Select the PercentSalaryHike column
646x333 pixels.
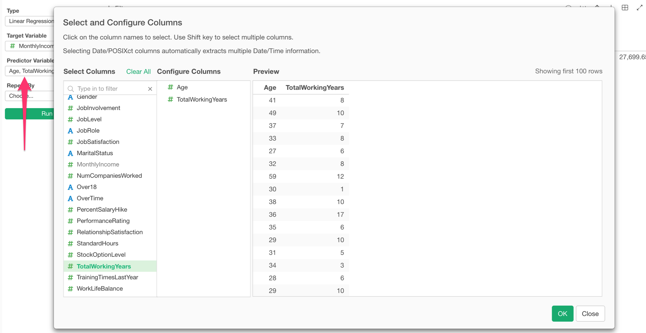point(102,210)
